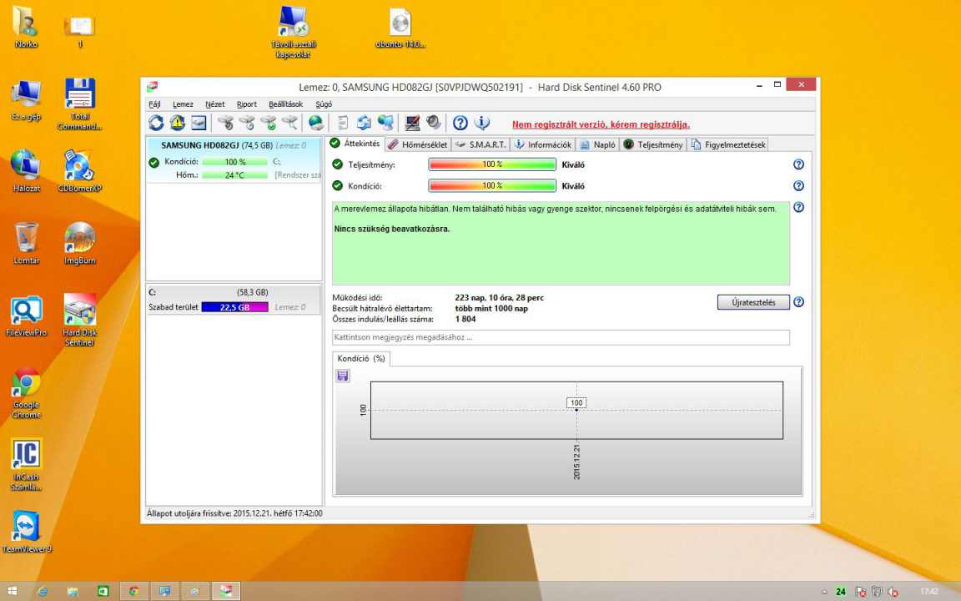
Task: Click the document report toolbar icon
Action: 343,124
